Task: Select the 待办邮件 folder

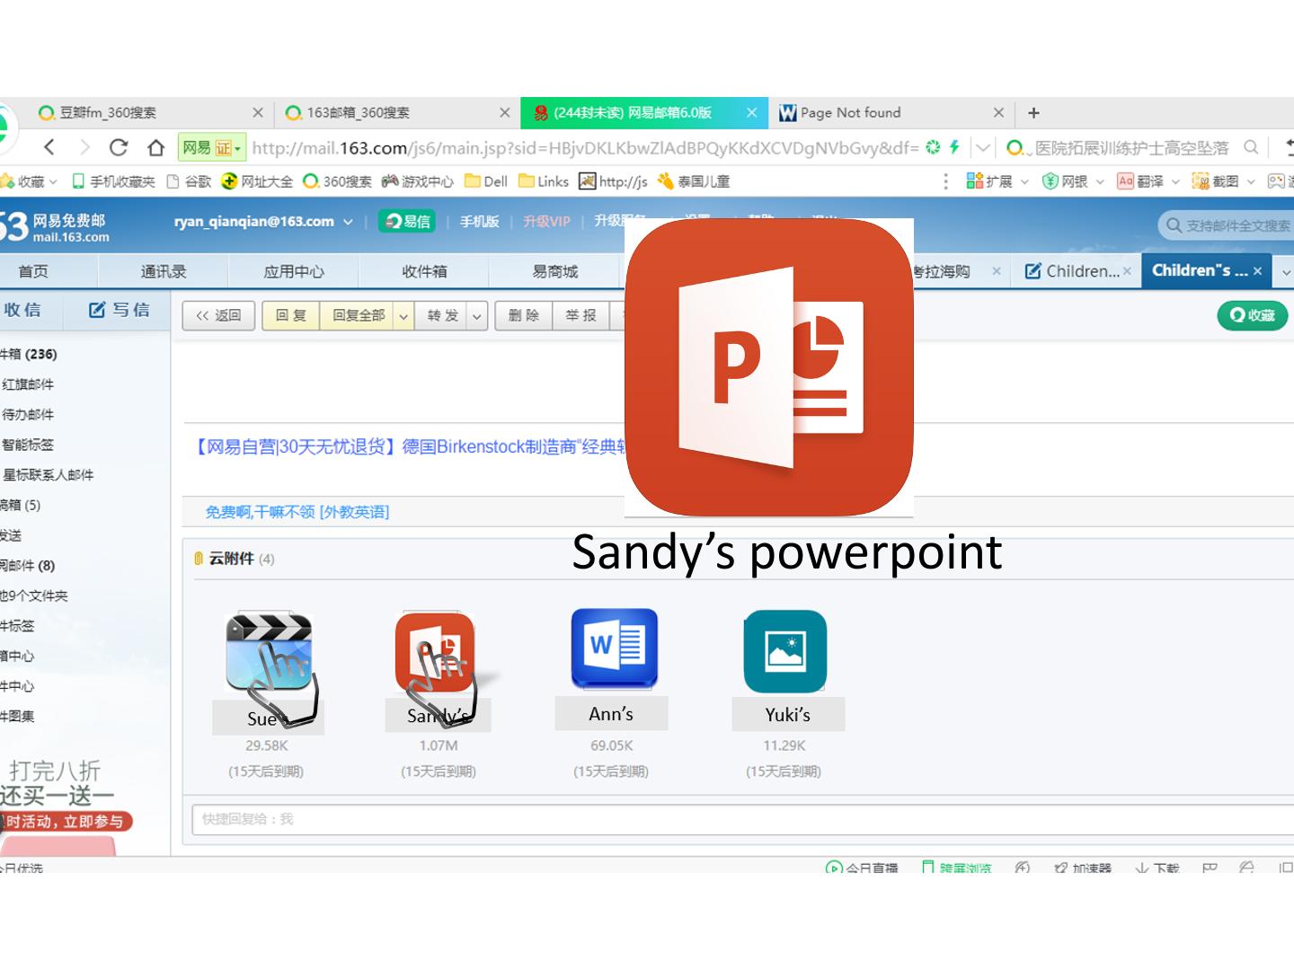Action: point(28,415)
